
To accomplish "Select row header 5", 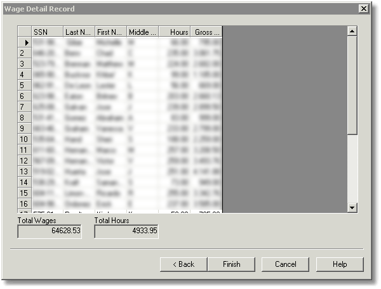I will (x=25, y=86).
